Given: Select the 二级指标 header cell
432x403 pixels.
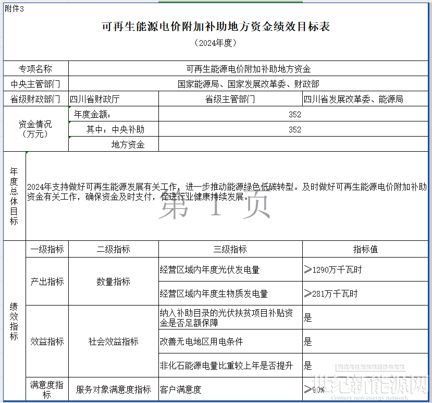Looking at the screenshot, I should click(114, 249).
